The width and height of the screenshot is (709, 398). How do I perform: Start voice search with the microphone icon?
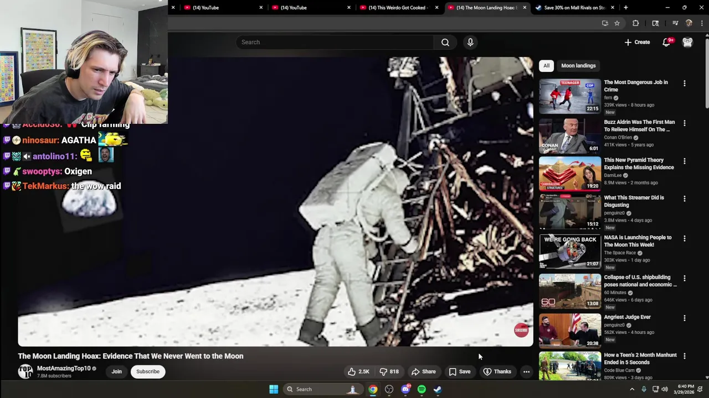click(x=470, y=42)
